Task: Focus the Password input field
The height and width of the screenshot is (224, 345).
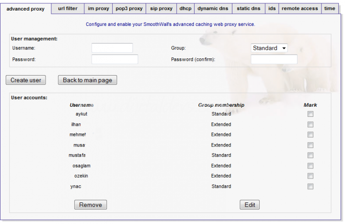Action: coord(115,59)
